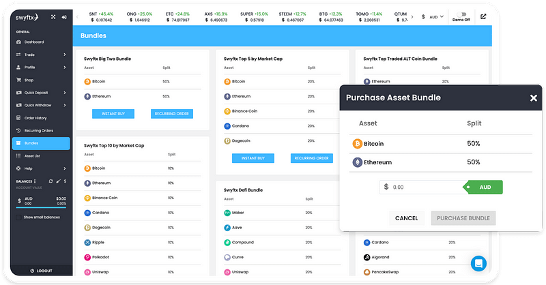Click the LOGOUT button
Screen dimensions: 546x285
click(x=41, y=271)
